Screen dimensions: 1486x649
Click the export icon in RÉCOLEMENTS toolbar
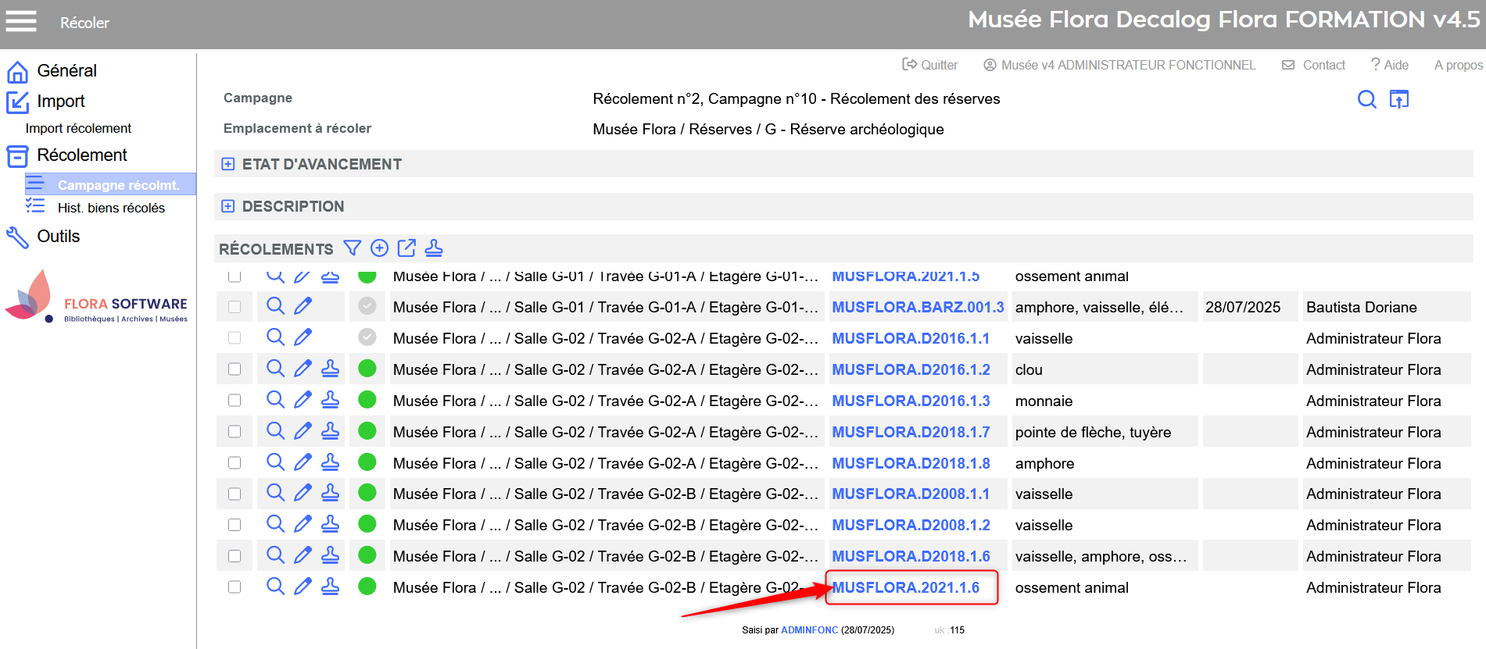tap(406, 248)
